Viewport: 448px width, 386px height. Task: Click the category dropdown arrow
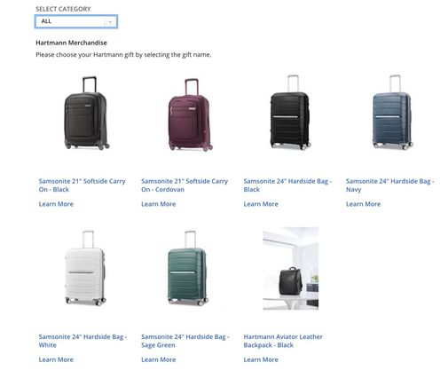(110, 22)
